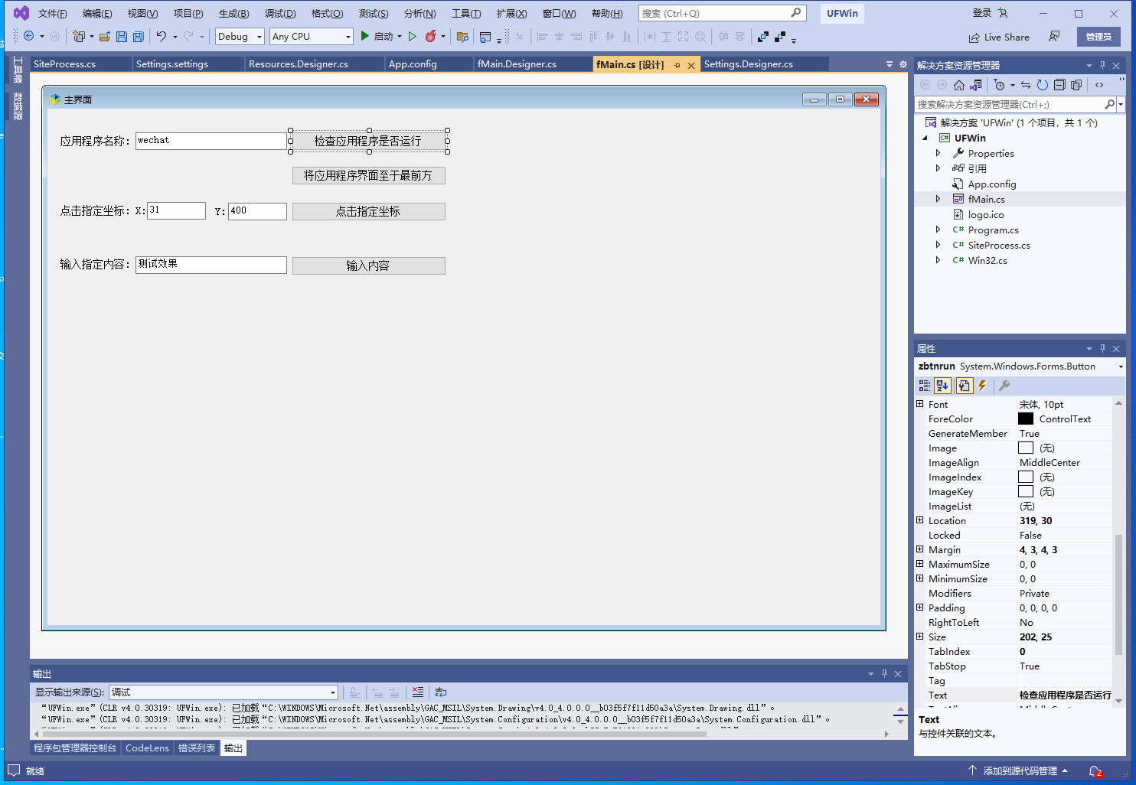
Task: Open the zbtnrun object selector dropdown
Action: 1121,366
